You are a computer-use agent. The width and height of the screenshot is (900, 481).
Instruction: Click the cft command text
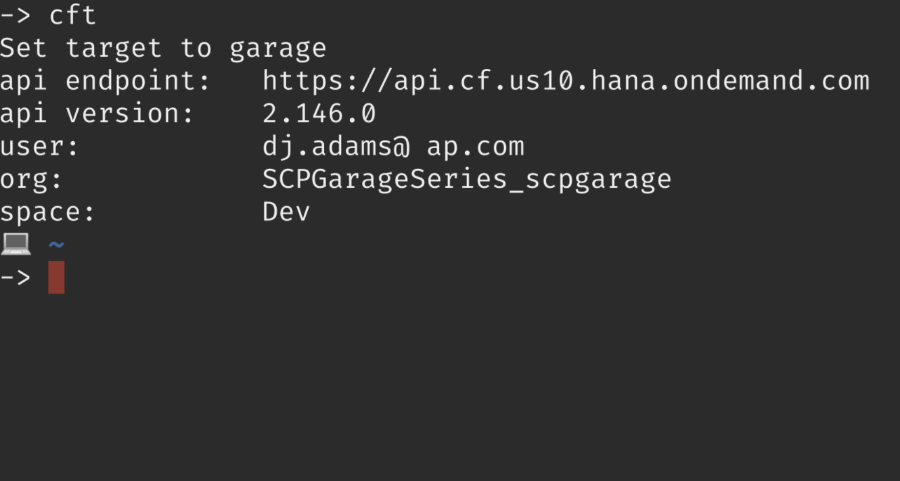pos(73,15)
